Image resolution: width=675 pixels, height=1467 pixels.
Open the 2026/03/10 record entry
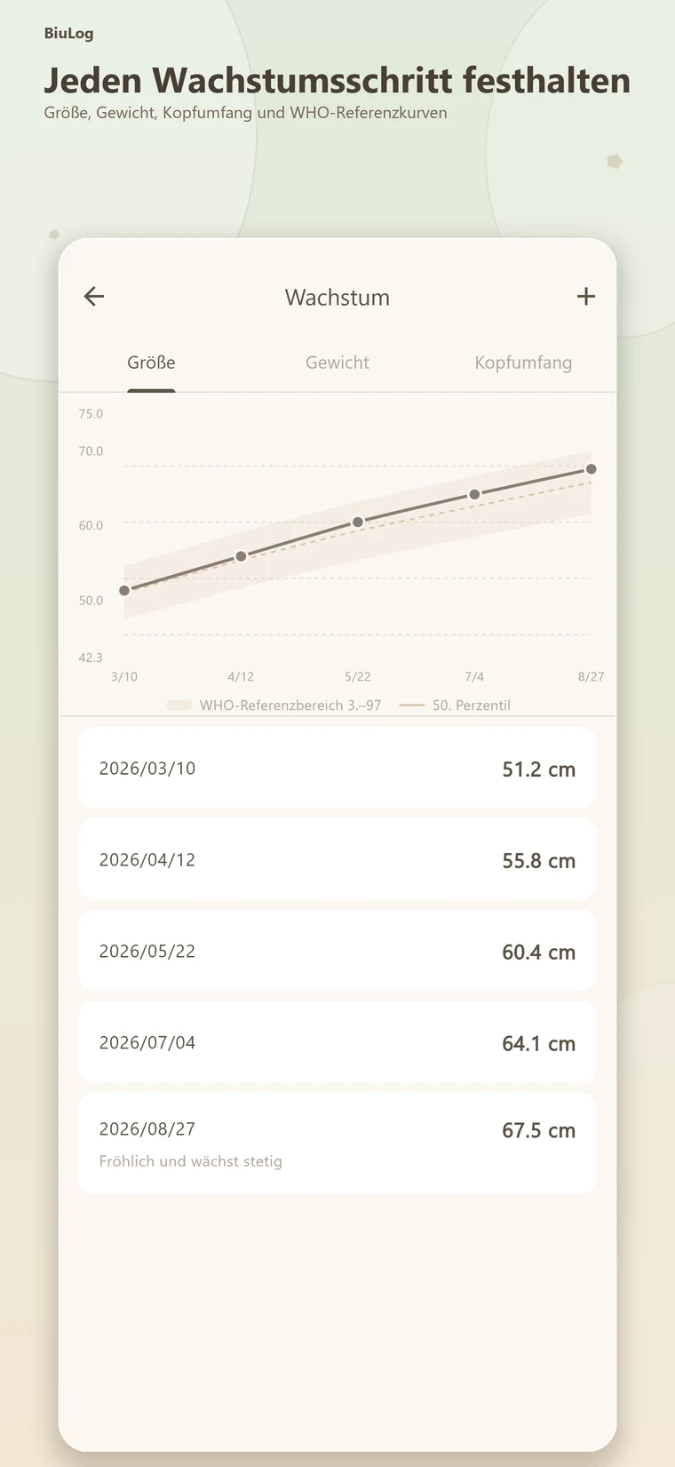click(337, 768)
